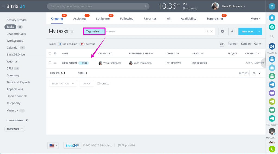This screenshot has height=154, width=278.
Task: Open Calendar in the left menu
Action: [x=12, y=48]
